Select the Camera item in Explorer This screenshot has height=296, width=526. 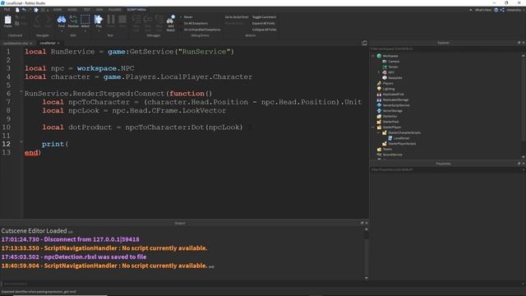coord(394,62)
